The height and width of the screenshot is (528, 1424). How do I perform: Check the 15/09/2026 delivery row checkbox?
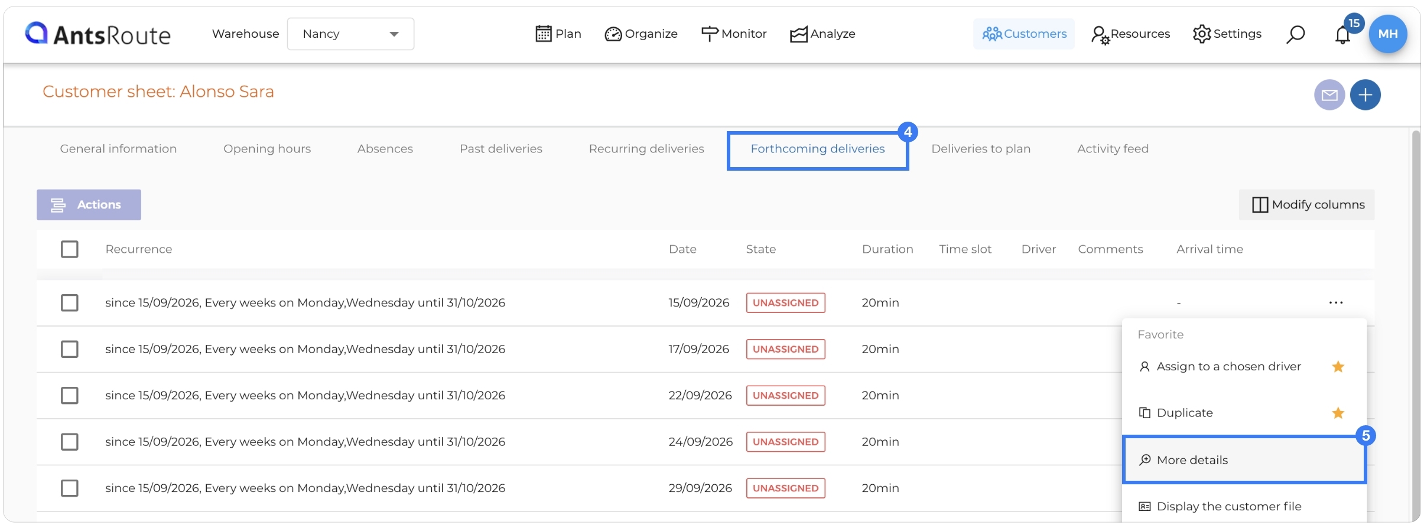coord(70,303)
